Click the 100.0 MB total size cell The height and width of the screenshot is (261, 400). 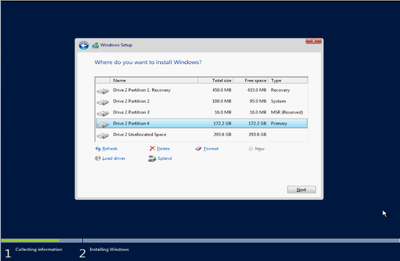tap(222, 101)
